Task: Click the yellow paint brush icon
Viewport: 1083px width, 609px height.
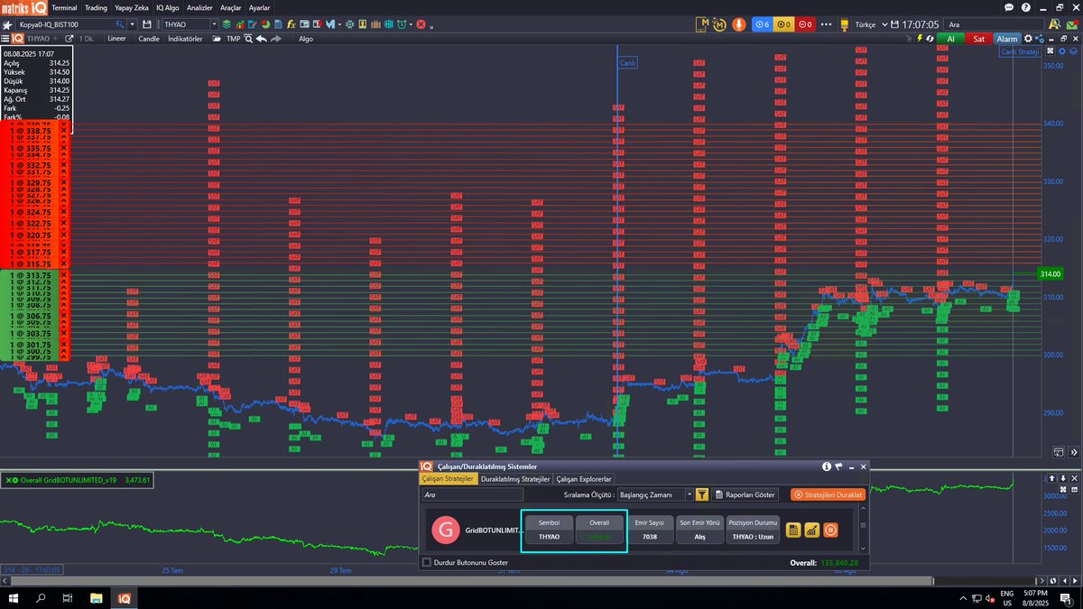Action: (845, 24)
